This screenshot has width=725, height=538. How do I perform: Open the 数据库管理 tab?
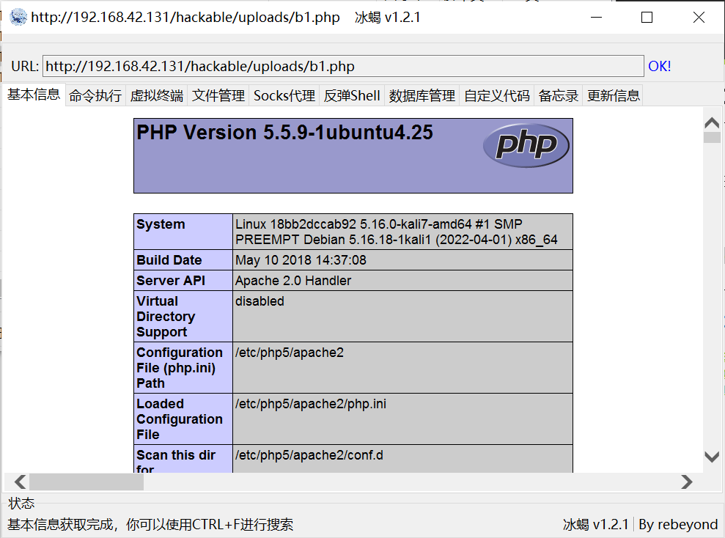422,95
